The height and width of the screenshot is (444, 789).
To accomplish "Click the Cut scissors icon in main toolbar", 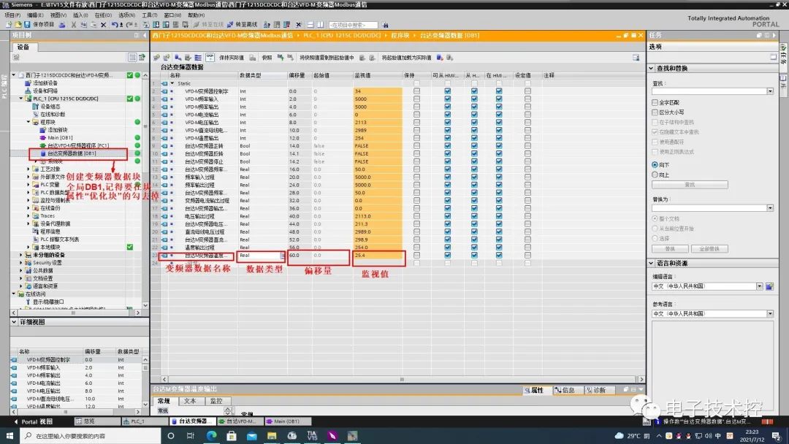I will click(74, 24).
